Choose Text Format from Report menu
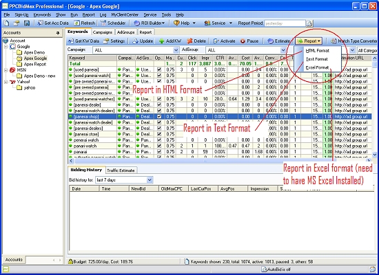The image size is (379, 275). [317, 59]
